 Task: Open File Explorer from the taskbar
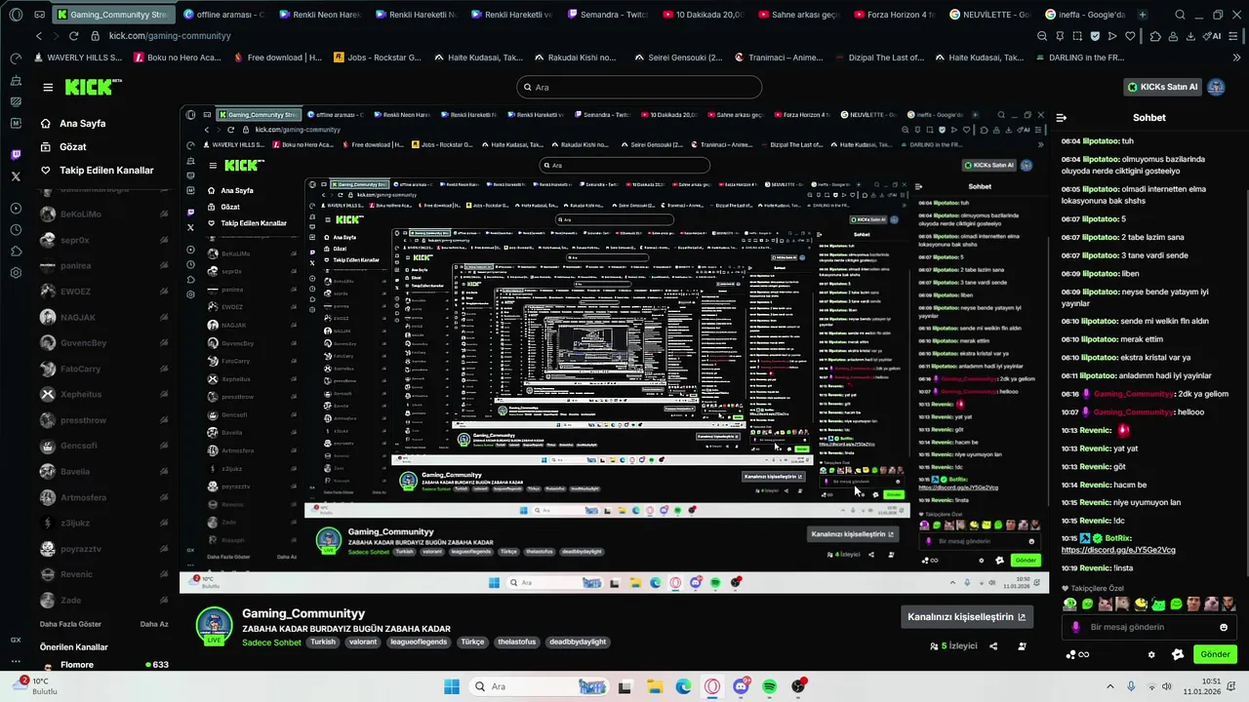coord(654,686)
